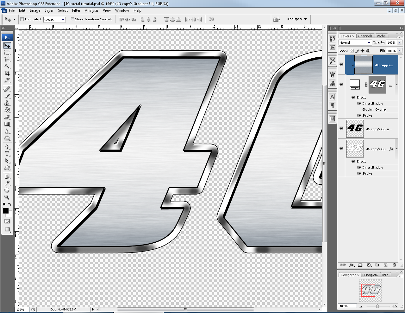Click the Go to Bridge button
The width and height of the screenshot is (405, 313).
click(x=277, y=19)
